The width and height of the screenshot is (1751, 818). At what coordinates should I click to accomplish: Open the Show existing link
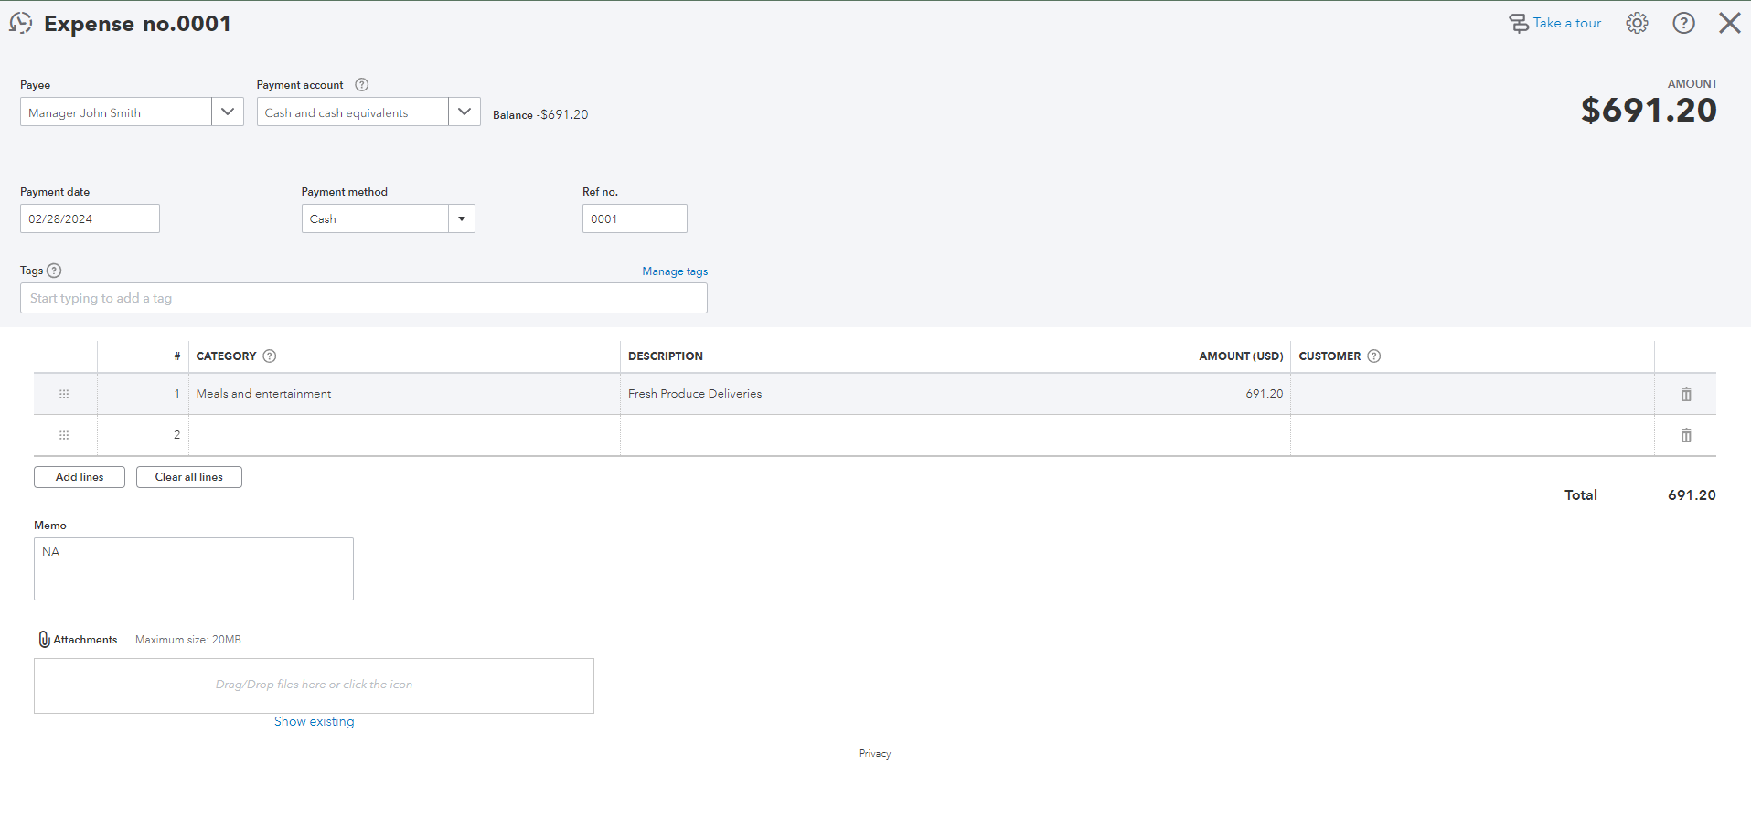tap(315, 722)
